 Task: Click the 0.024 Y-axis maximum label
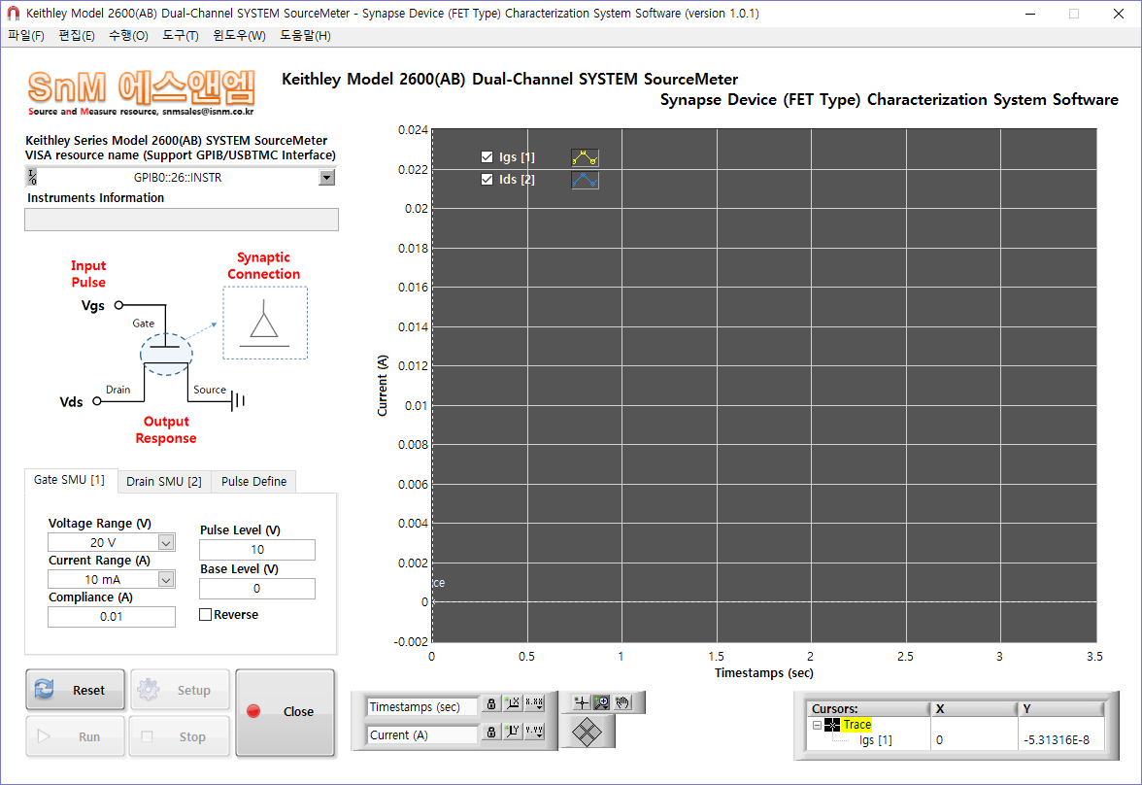click(x=412, y=130)
